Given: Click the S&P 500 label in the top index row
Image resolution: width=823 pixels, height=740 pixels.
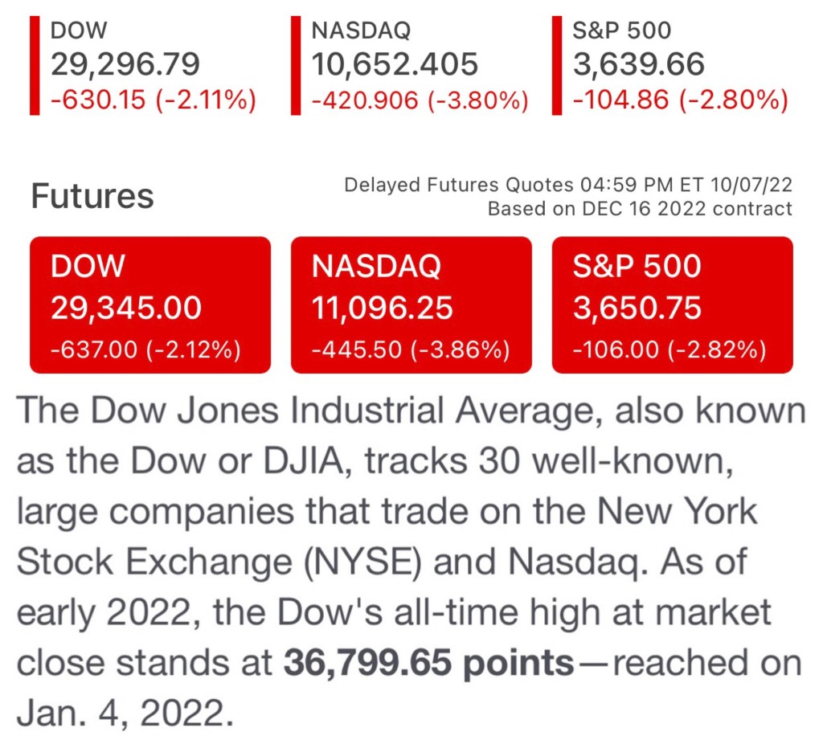Looking at the screenshot, I should pos(622,31).
